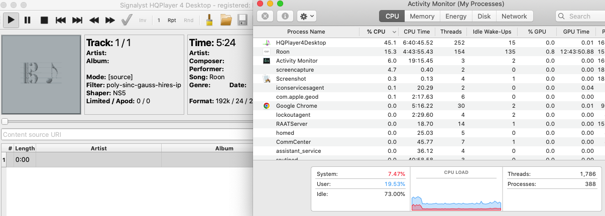Skip to the previous track
The height and width of the screenshot is (216, 605).
pos(61,21)
